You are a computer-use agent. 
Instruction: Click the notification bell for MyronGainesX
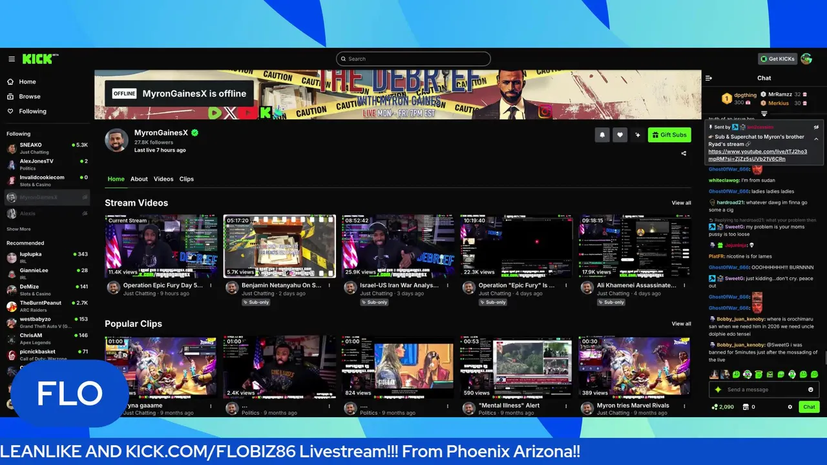coord(602,135)
